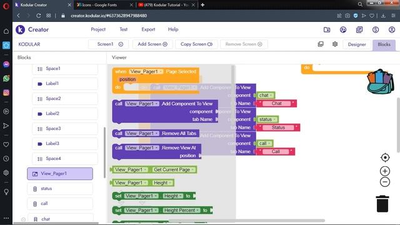
Task: Open Instagram in the Opera sidebar
Action: pyautogui.click(x=6, y=92)
